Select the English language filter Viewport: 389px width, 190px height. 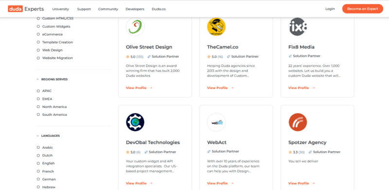[46, 163]
